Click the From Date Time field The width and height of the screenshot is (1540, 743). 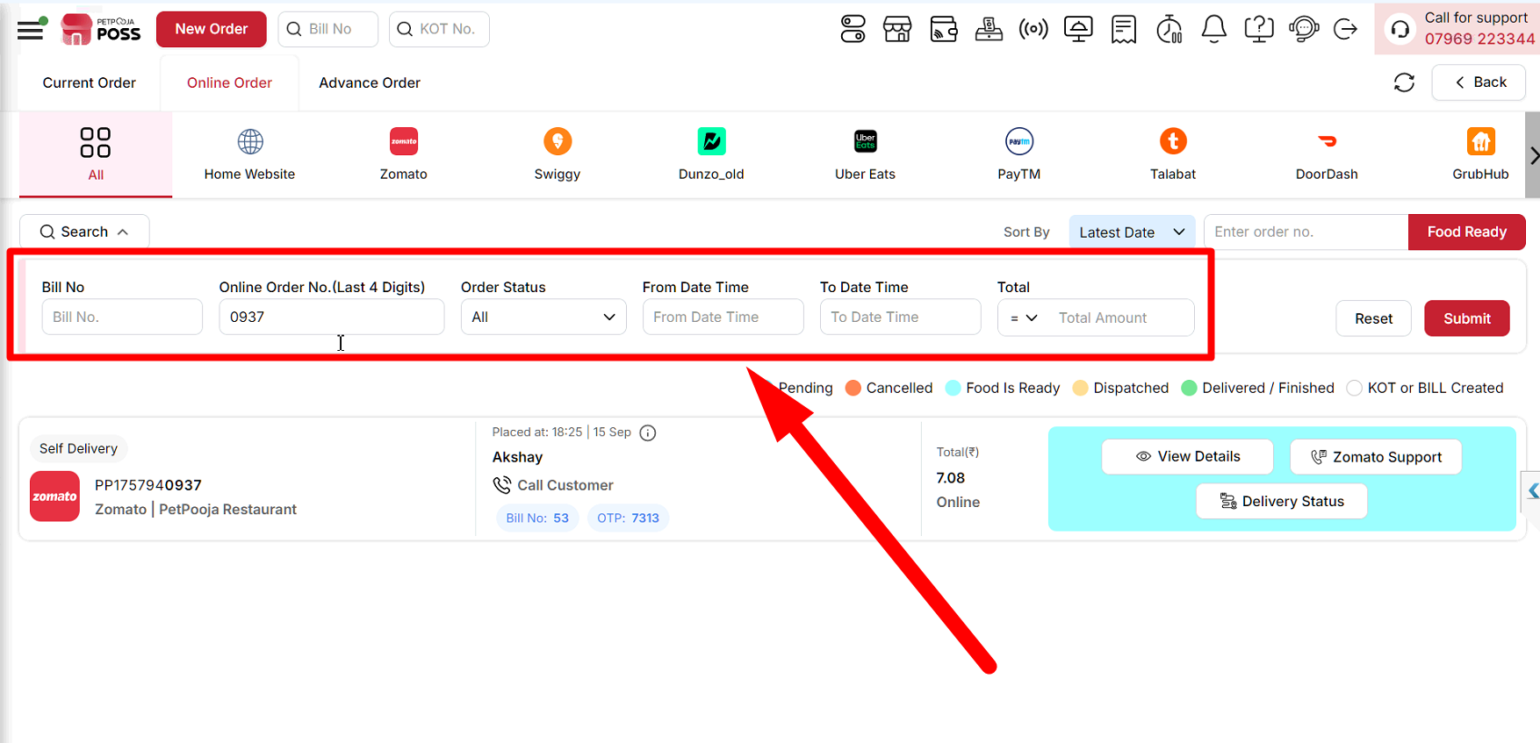tap(723, 317)
